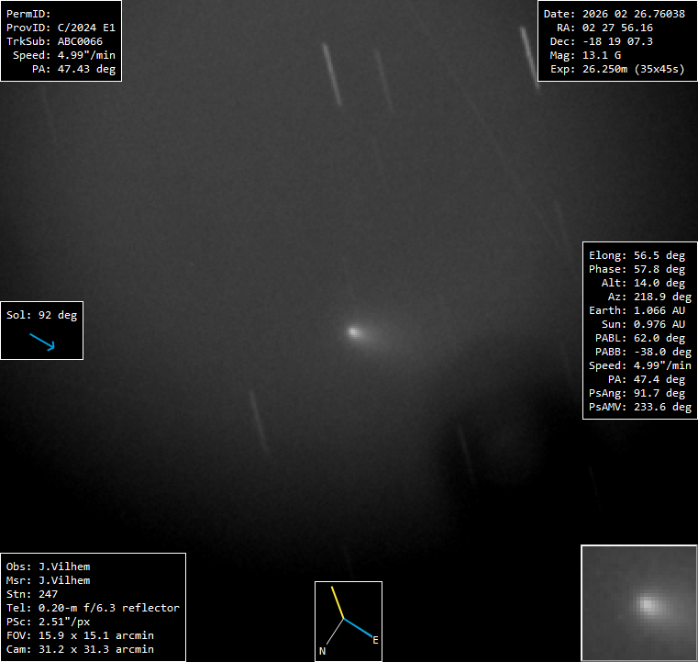
Task: Click the bright comet nucleus in the image
Action: coord(353,331)
